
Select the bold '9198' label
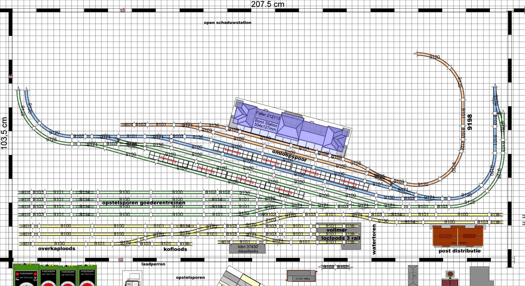[x=470, y=122]
